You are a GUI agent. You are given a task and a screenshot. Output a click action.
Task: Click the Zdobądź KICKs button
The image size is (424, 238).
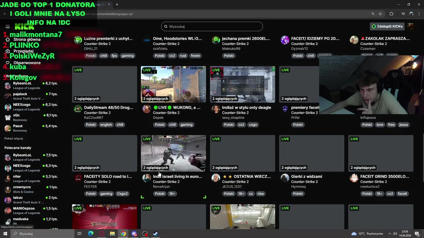coord(387,26)
